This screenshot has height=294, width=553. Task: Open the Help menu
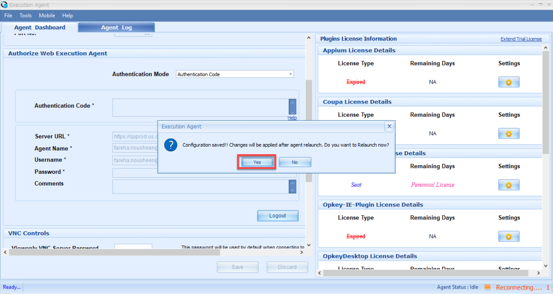pos(68,16)
